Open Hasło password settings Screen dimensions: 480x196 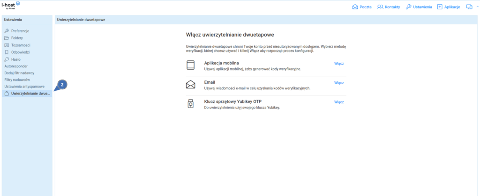[x=15, y=59]
